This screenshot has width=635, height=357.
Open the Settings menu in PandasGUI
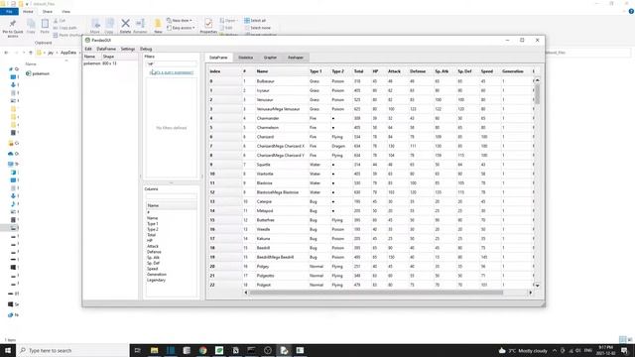click(128, 49)
